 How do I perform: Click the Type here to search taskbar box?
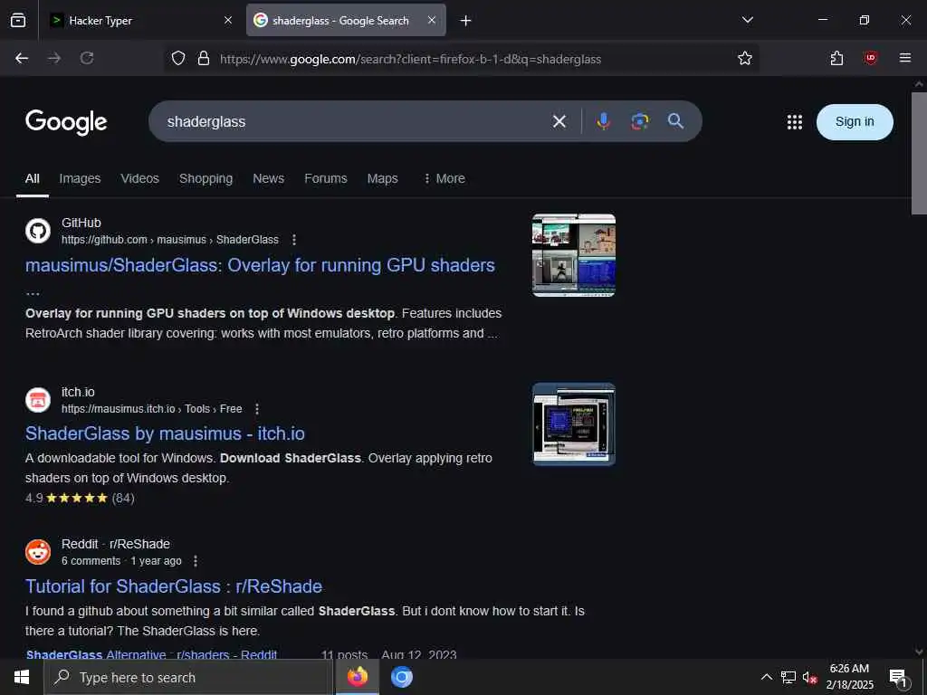(x=188, y=677)
